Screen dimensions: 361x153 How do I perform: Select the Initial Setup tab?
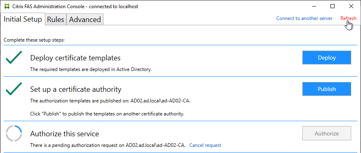point(23,19)
